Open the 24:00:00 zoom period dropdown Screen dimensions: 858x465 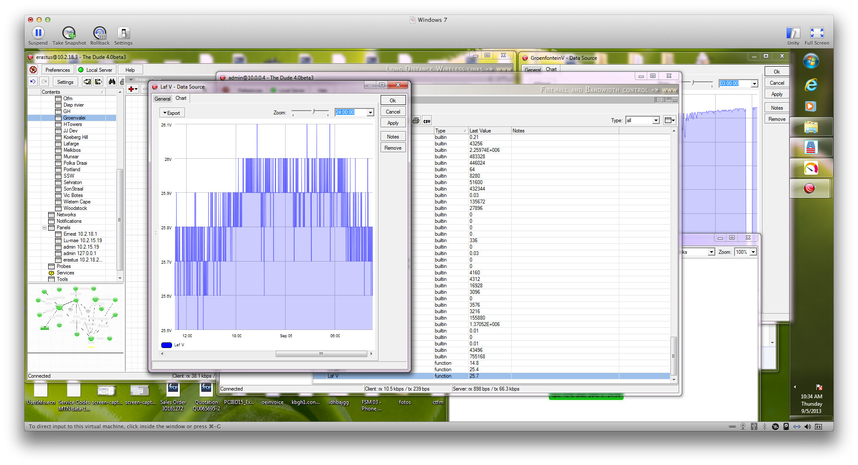click(x=369, y=112)
